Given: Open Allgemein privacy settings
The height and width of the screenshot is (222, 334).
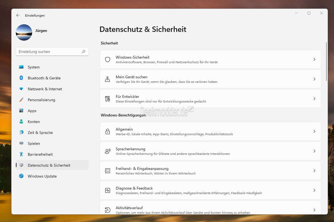Looking at the screenshot, I should [x=210, y=131].
